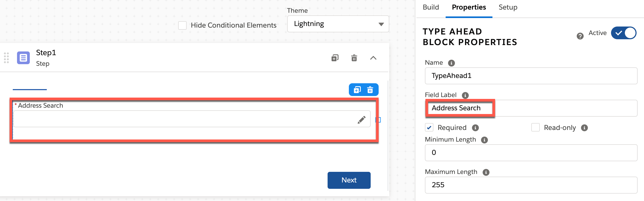Clone Step1 using its duplicate icon
The width and height of the screenshot is (644, 201).
[x=335, y=58]
